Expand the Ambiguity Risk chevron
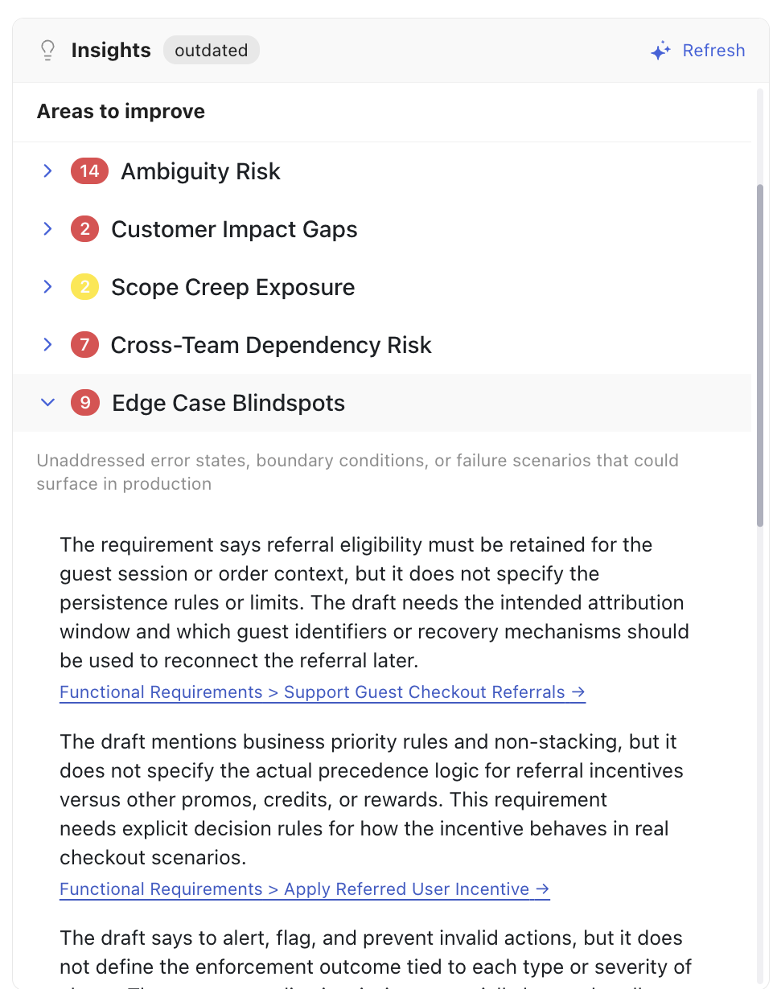777x989 pixels. point(47,171)
